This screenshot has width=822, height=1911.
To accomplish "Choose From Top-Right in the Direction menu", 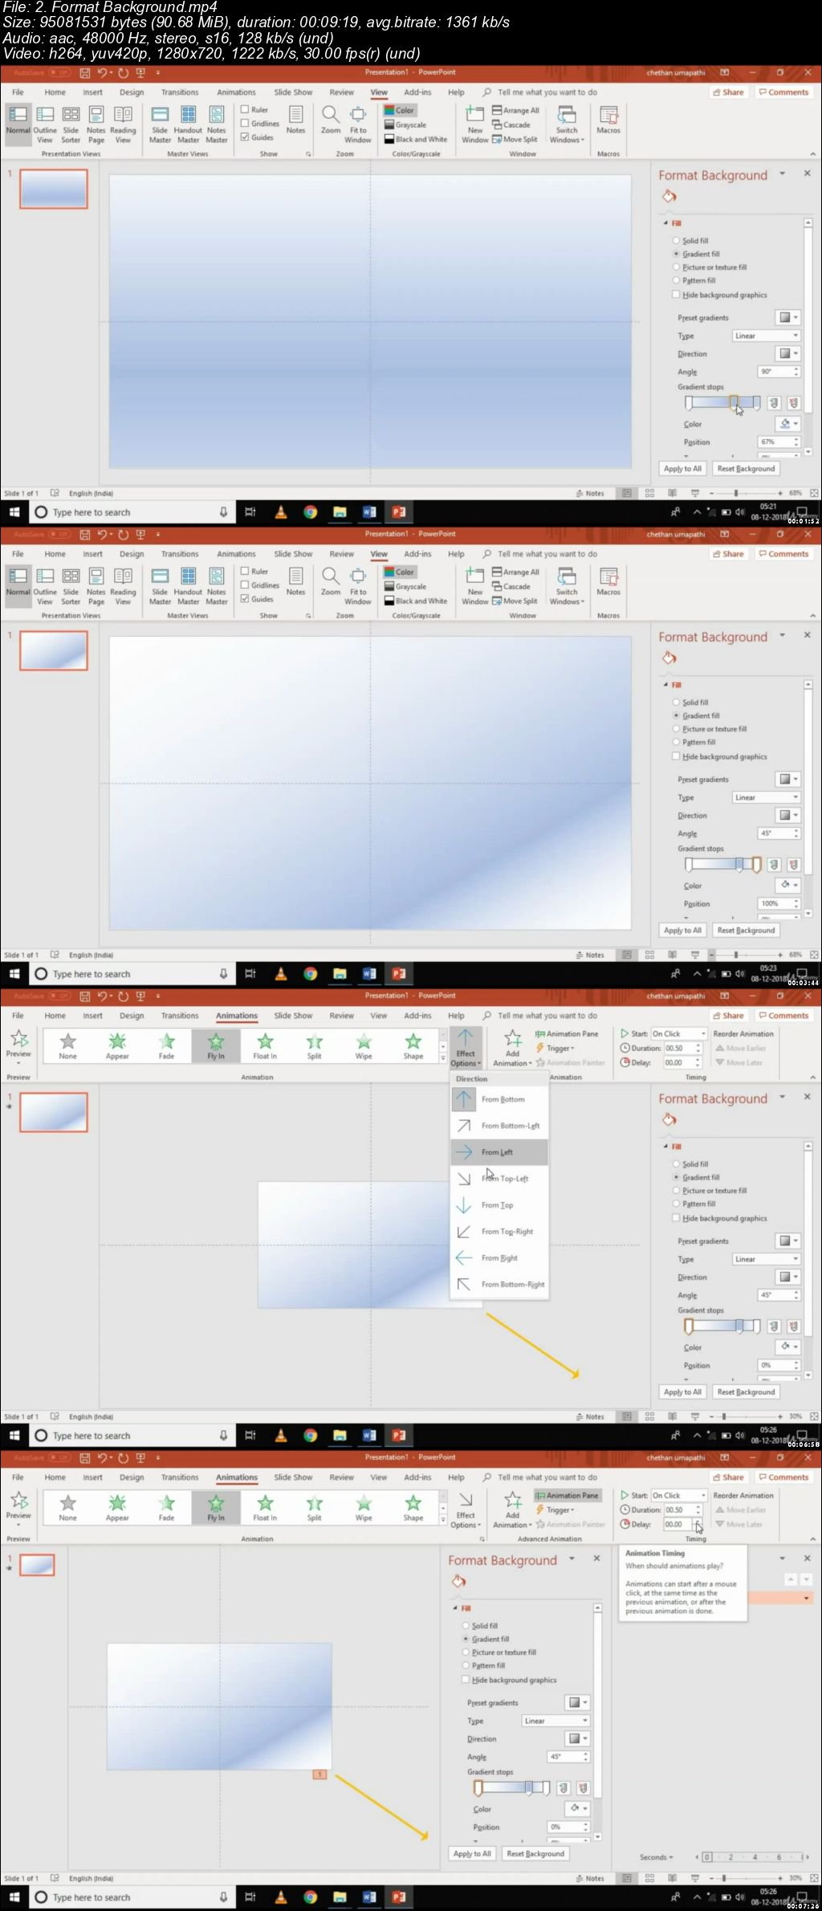I will [x=499, y=1232].
